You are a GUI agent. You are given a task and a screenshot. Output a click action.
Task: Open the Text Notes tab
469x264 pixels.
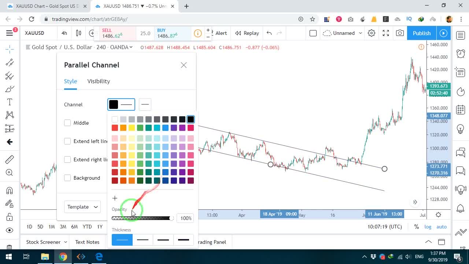[87, 242]
